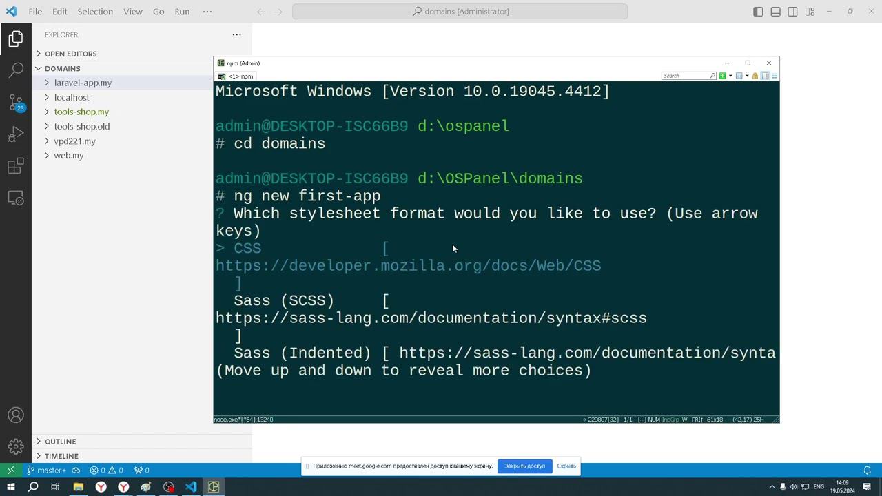Expand the laravel-app.my folder
Image resolution: width=882 pixels, height=496 pixels.
pos(142,83)
